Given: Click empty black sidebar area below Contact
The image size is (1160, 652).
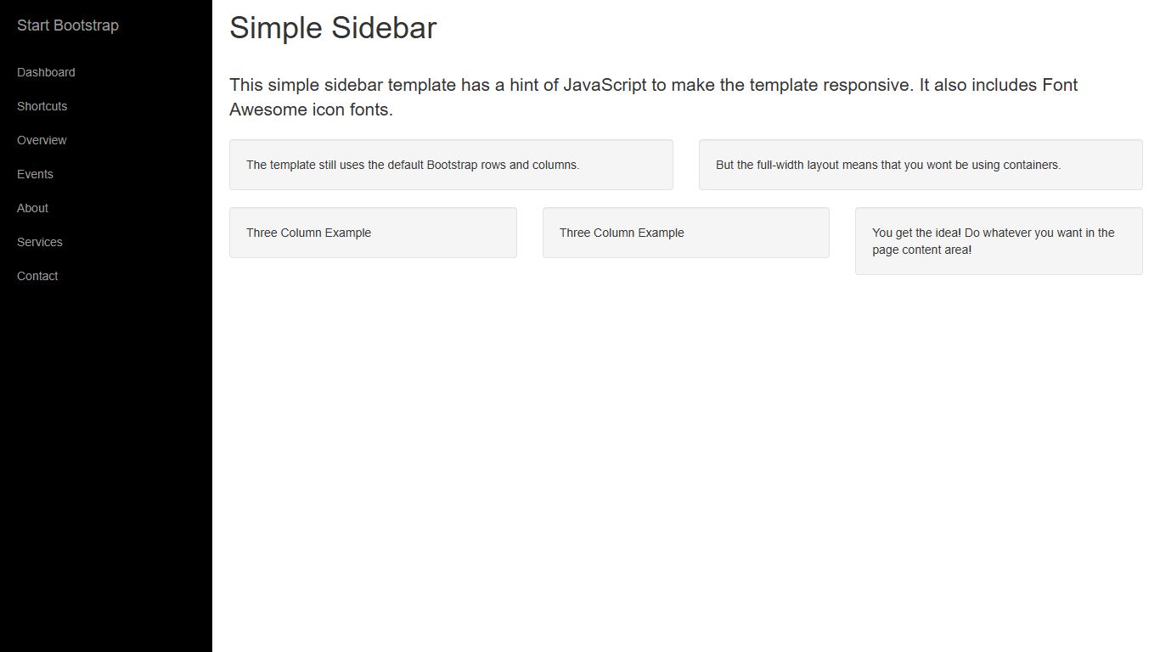Looking at the screenshot, I should (x=106, y=467).
